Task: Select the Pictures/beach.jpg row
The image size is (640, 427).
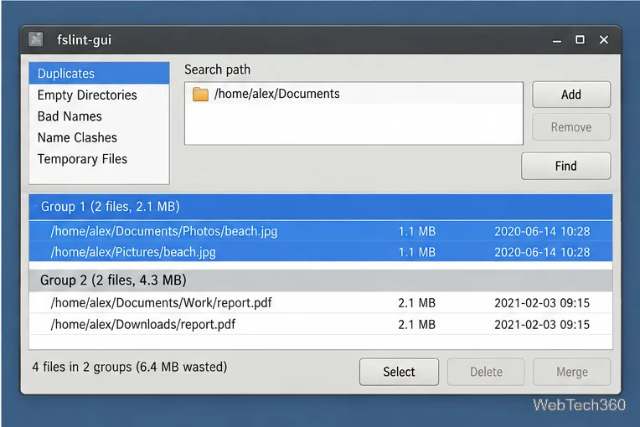Action: 320,252
